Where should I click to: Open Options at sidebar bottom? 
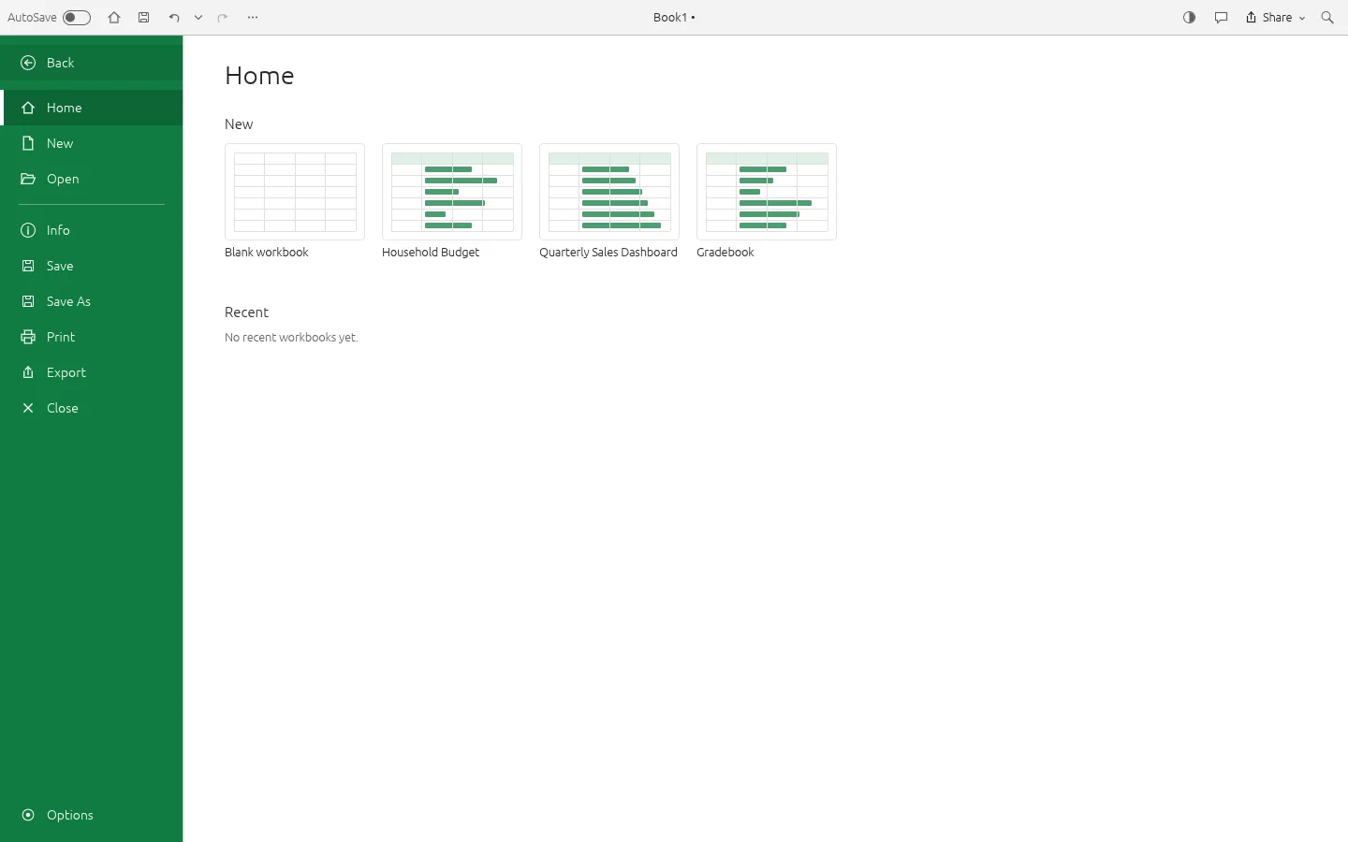click(92, 815)
